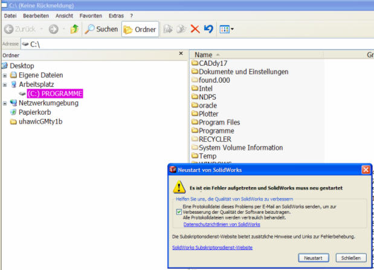374x270 pixels.
Task: Expand Arbeitsplatz tree node
Action: point(5,85)
